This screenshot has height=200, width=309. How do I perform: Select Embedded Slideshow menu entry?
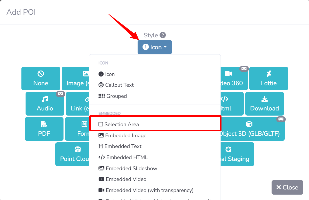point(131,168)
